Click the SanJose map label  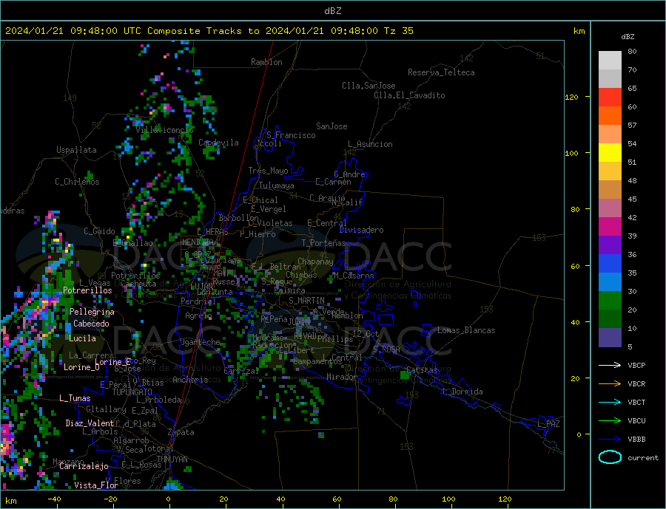click(x=332, y=126)
